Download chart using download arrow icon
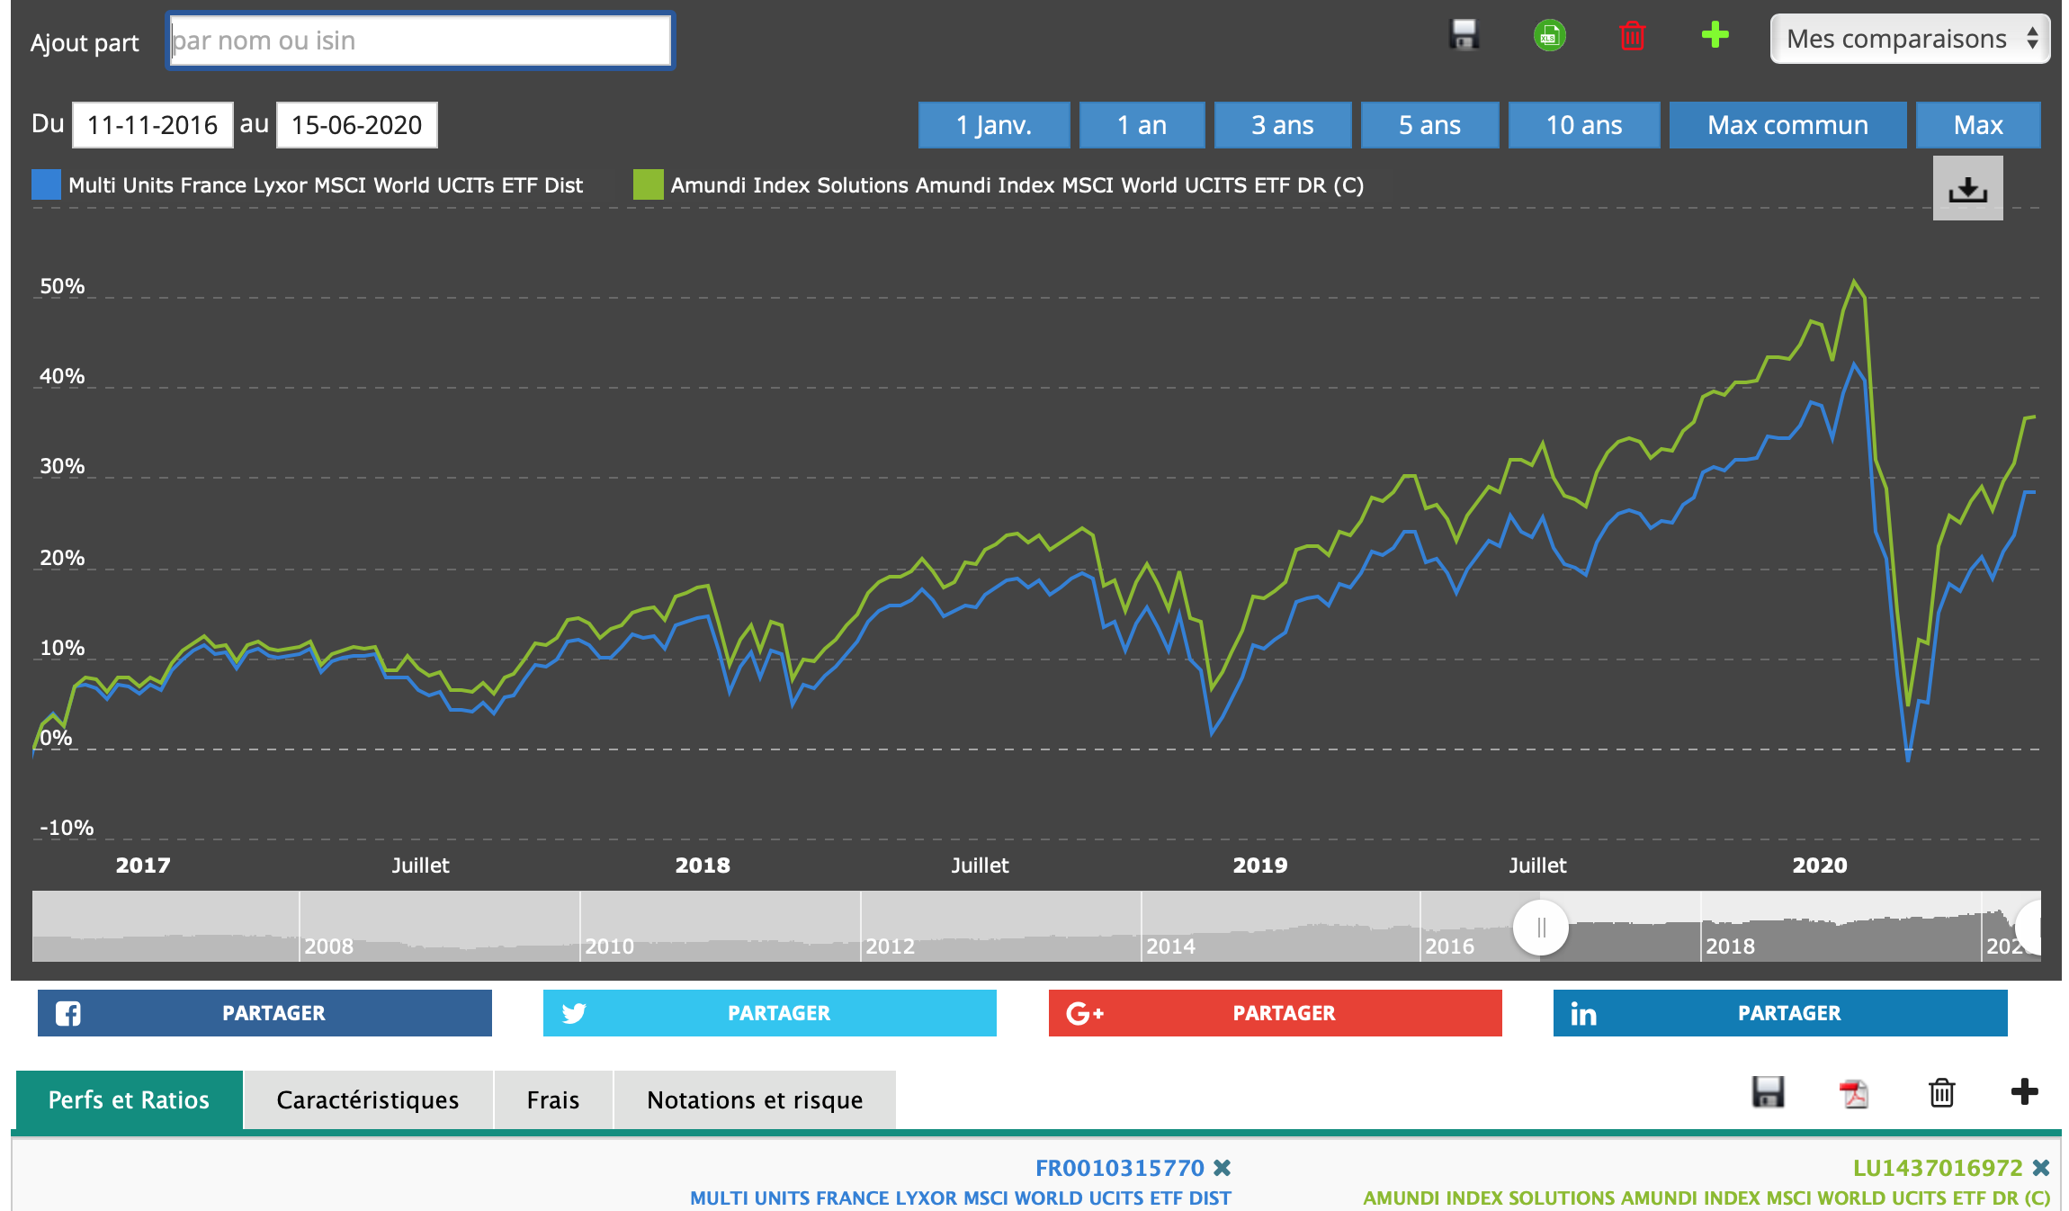Image resolution: width=2069 pixels, height=1211 pixels. [x=1967, y=188]
